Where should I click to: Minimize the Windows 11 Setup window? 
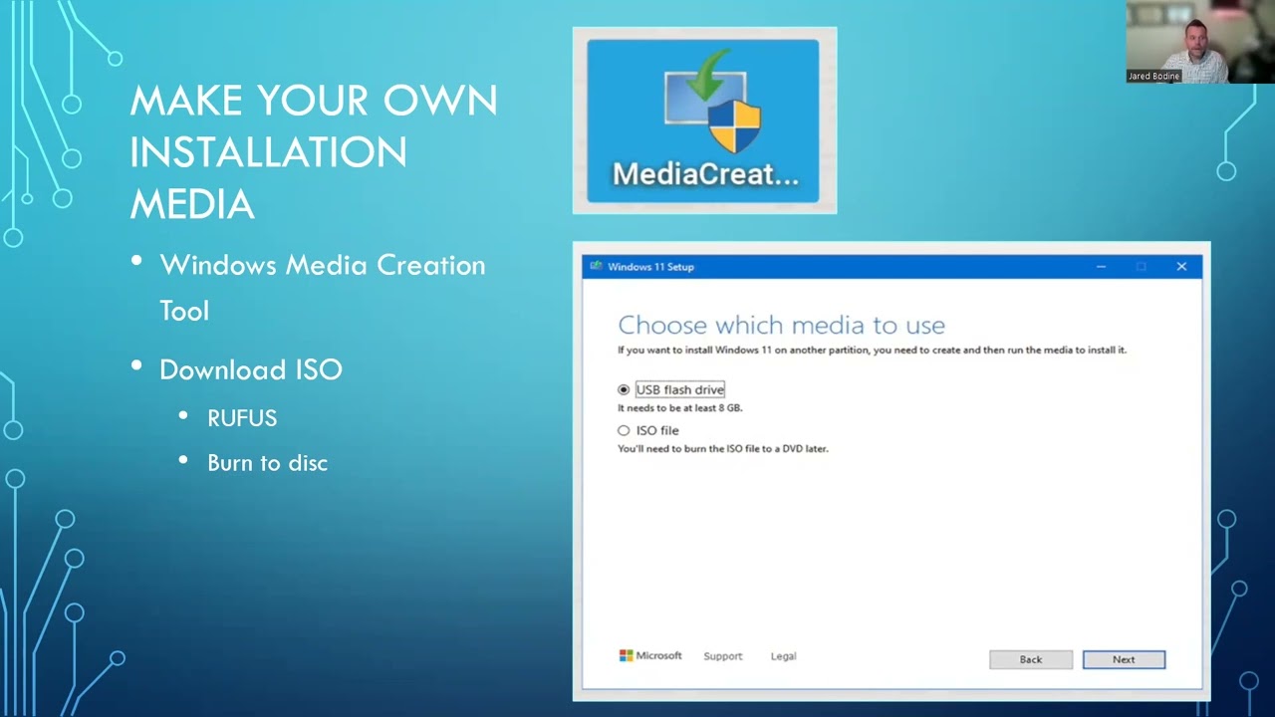[1101, 266]
